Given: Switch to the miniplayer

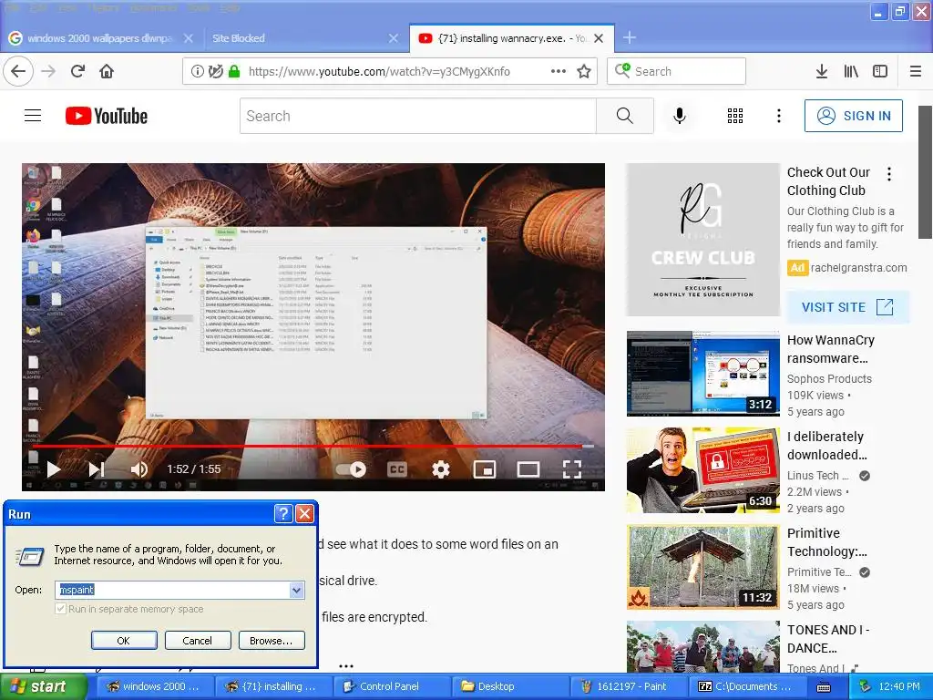Looking at the screenshot, I should pos(485,469).
